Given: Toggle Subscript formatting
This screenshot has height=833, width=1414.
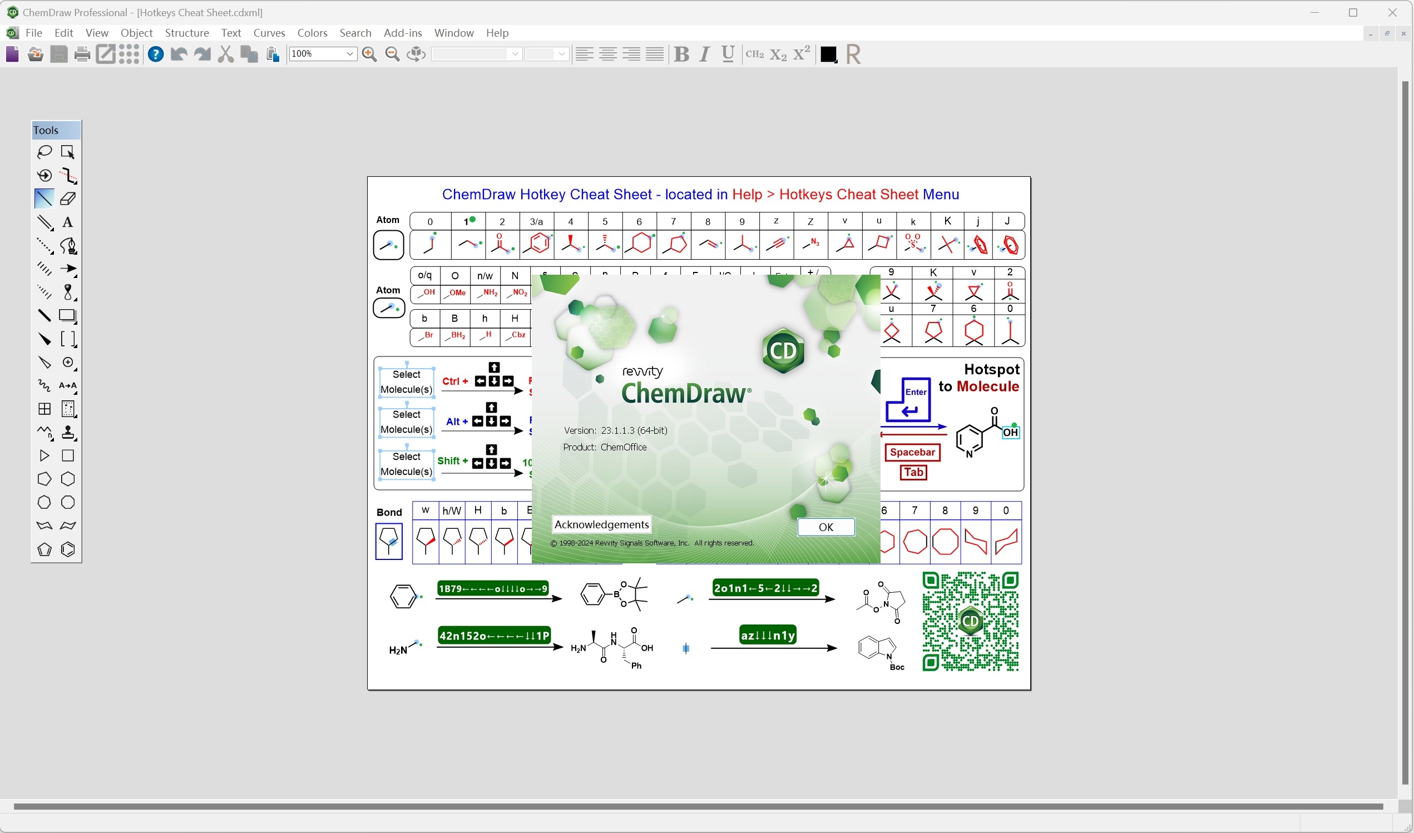Looking at the screenshot, I should pos(778,54).
